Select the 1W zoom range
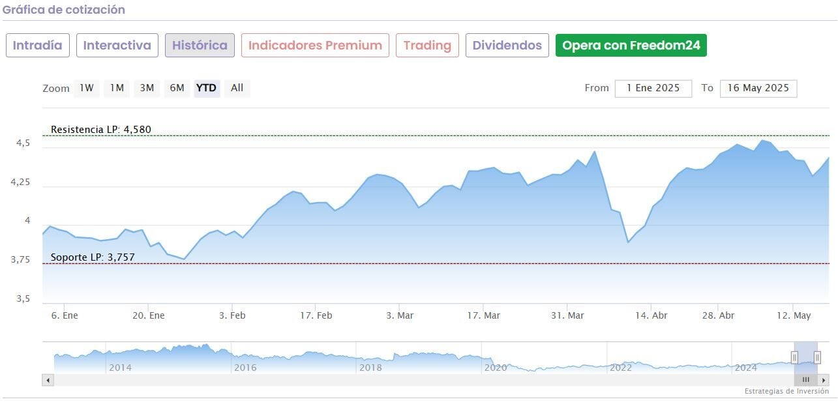Viewport: 838px width, 406px height. click(87, 88)
